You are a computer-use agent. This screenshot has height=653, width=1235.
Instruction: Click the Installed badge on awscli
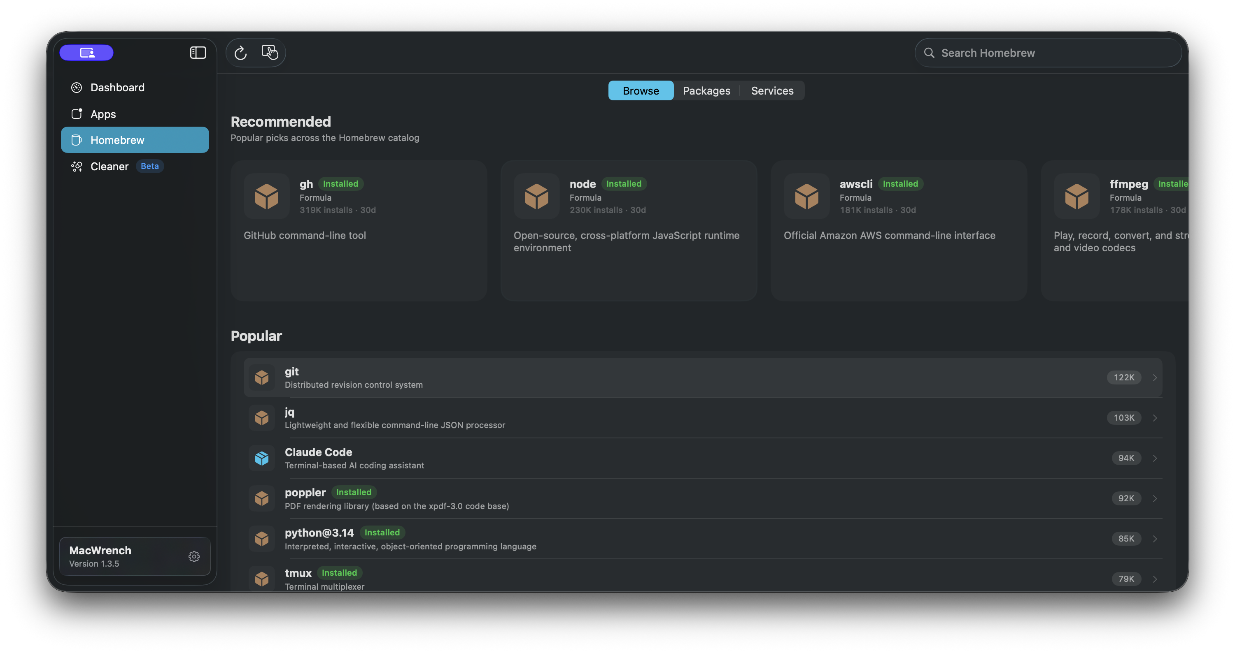[900, 184]
